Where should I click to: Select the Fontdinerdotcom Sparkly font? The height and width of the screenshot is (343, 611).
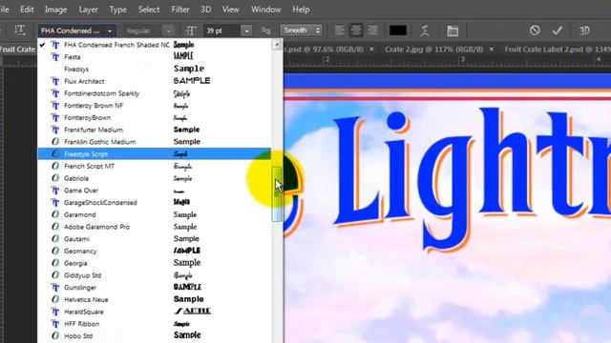coord(155,93)
